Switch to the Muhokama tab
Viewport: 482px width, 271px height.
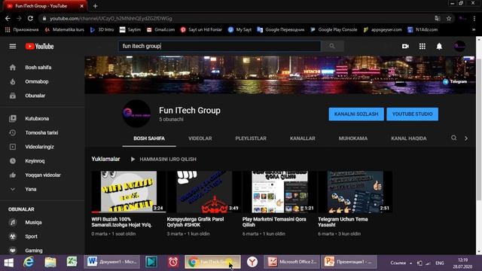[353, 139]
